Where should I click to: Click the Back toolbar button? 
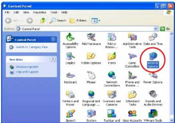pos(12,21)
